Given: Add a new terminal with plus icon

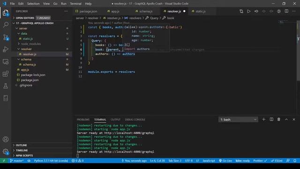Looking at the screenshot, I should (263, 119).
